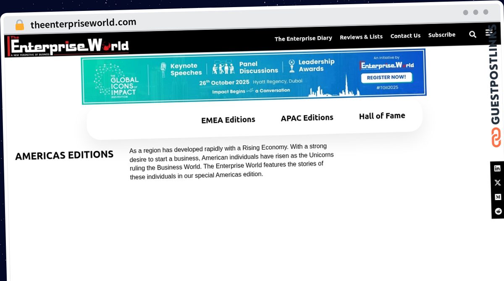Click the GUESTPOSTLINKS chain link icon
The image size is (504, 281).
point(497,137)
